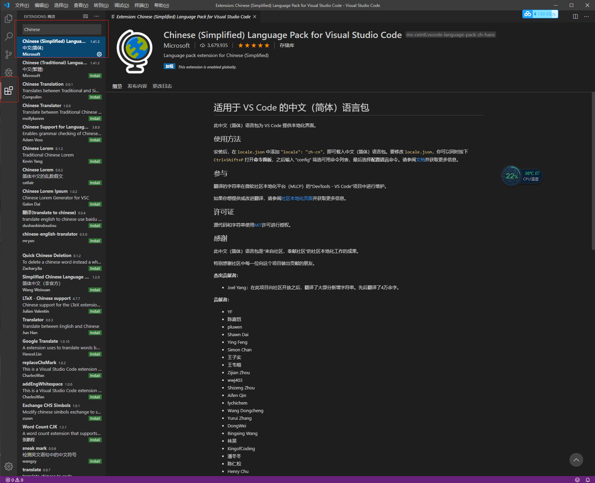595x483 pixels.
Task: Open the 社区本地化页面 link
Action: pos(297,198)
